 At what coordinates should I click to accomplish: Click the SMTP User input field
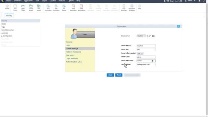pyautogui.click(x=146, y=57)
